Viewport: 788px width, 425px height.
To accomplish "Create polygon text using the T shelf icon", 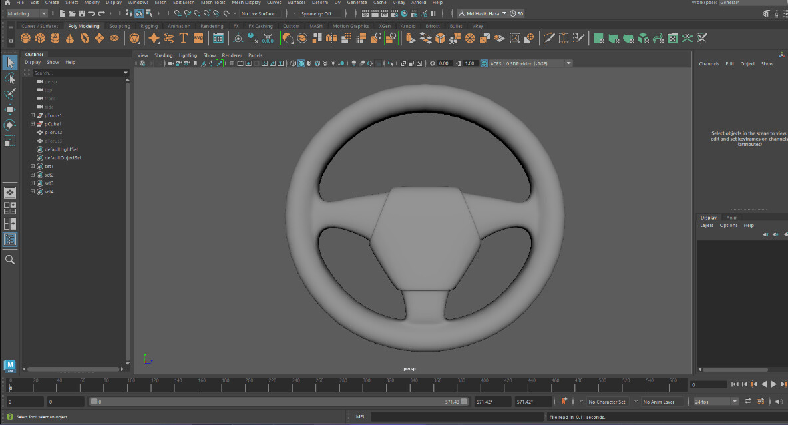I will click(184, 38).
